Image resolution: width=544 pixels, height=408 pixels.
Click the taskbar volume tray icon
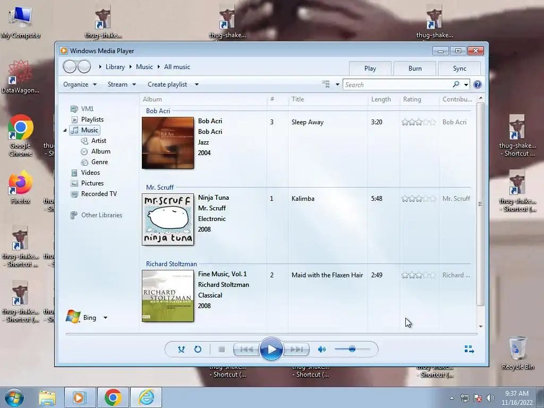pos(490,398)
